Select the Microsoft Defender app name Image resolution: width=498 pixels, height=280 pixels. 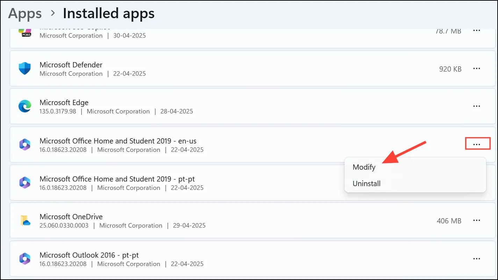pyautogui.click(x=71, y=65)
